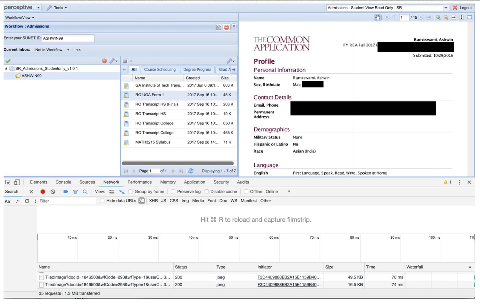Filter network requests by XHR
Viewport: 480px width, 304px height.
(153, 201)
